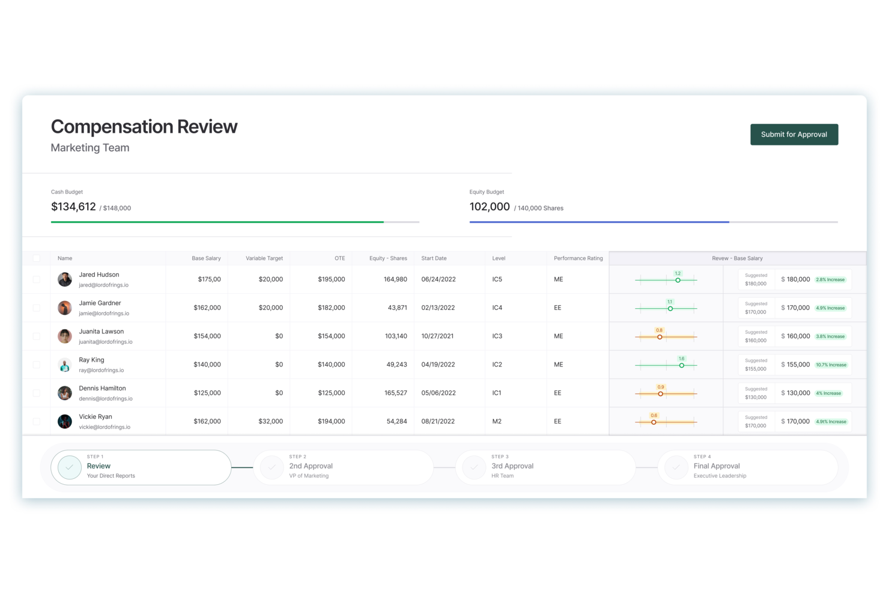
Task: Click the Step 1 Review checkmark circle
Action: click(70, 467)
